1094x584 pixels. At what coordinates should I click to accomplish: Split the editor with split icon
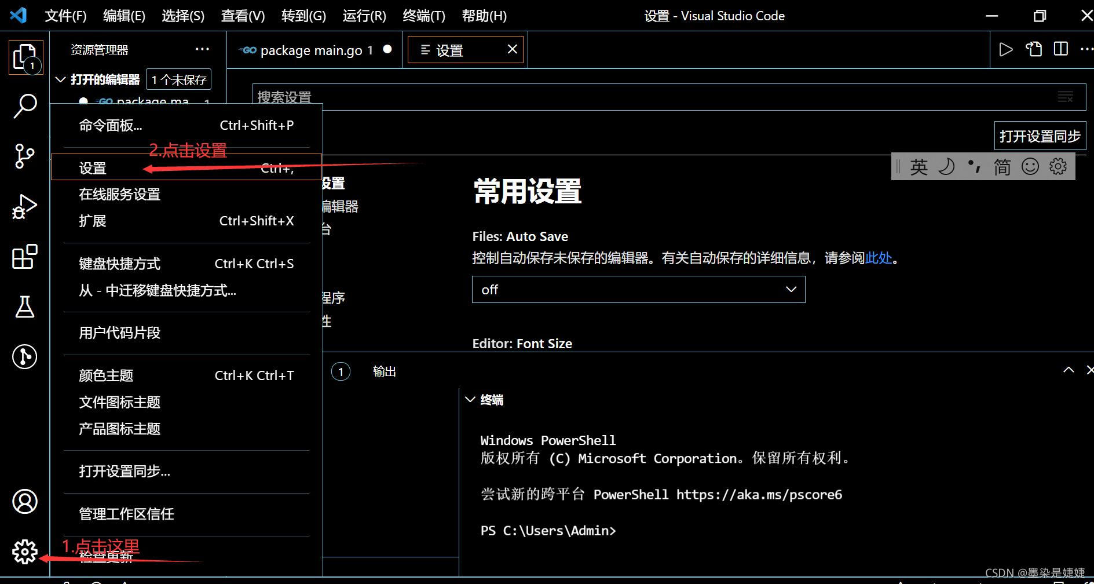click(1061, 49)
